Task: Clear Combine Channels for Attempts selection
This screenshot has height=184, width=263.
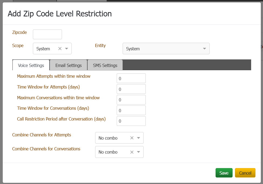Action: pos(132,138)
